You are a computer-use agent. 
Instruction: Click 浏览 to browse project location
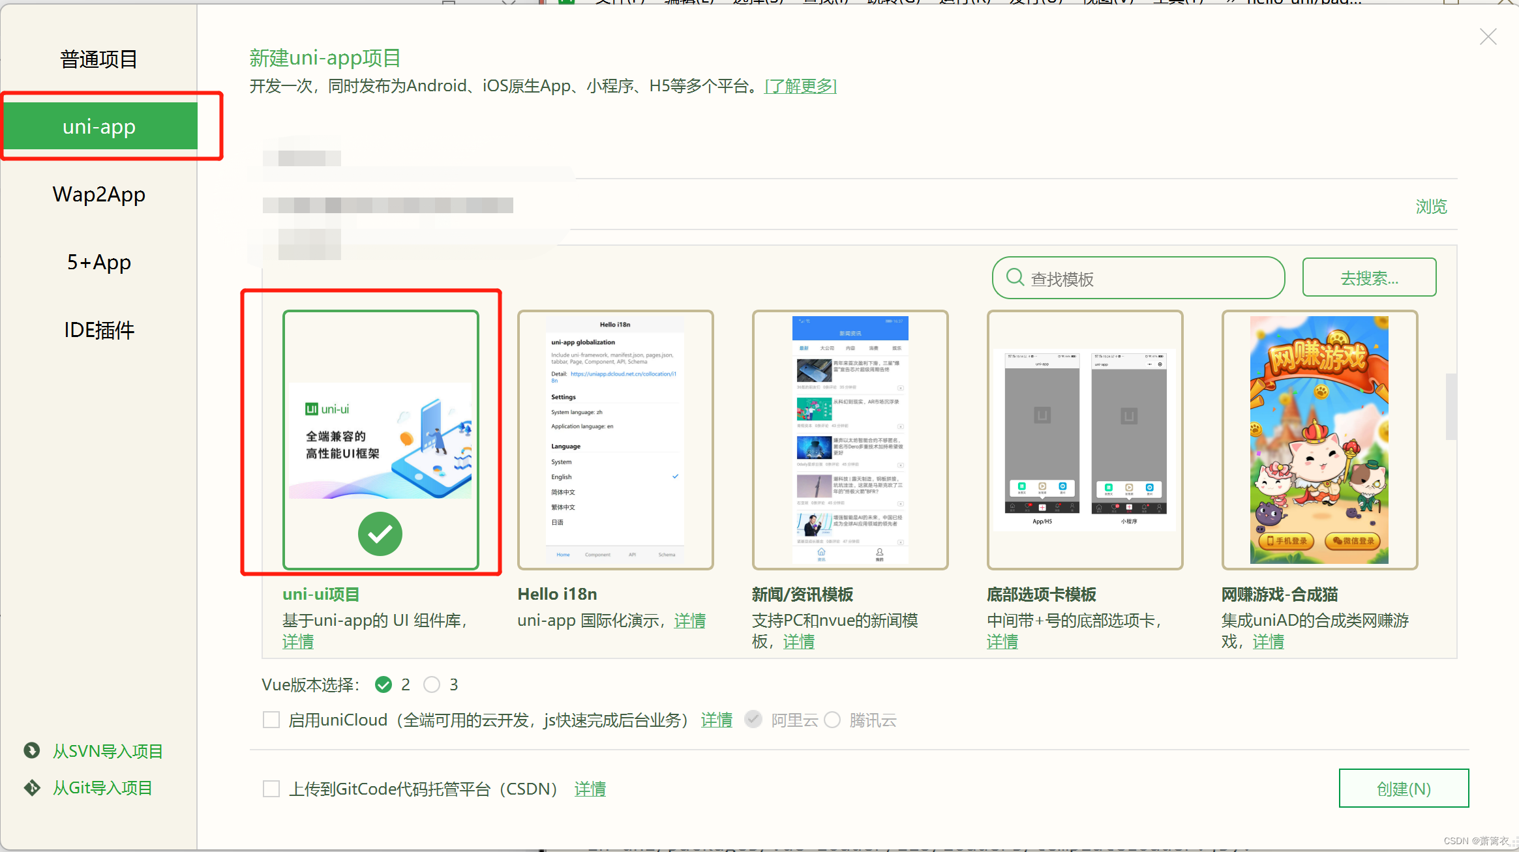(x=1431, y=207)
